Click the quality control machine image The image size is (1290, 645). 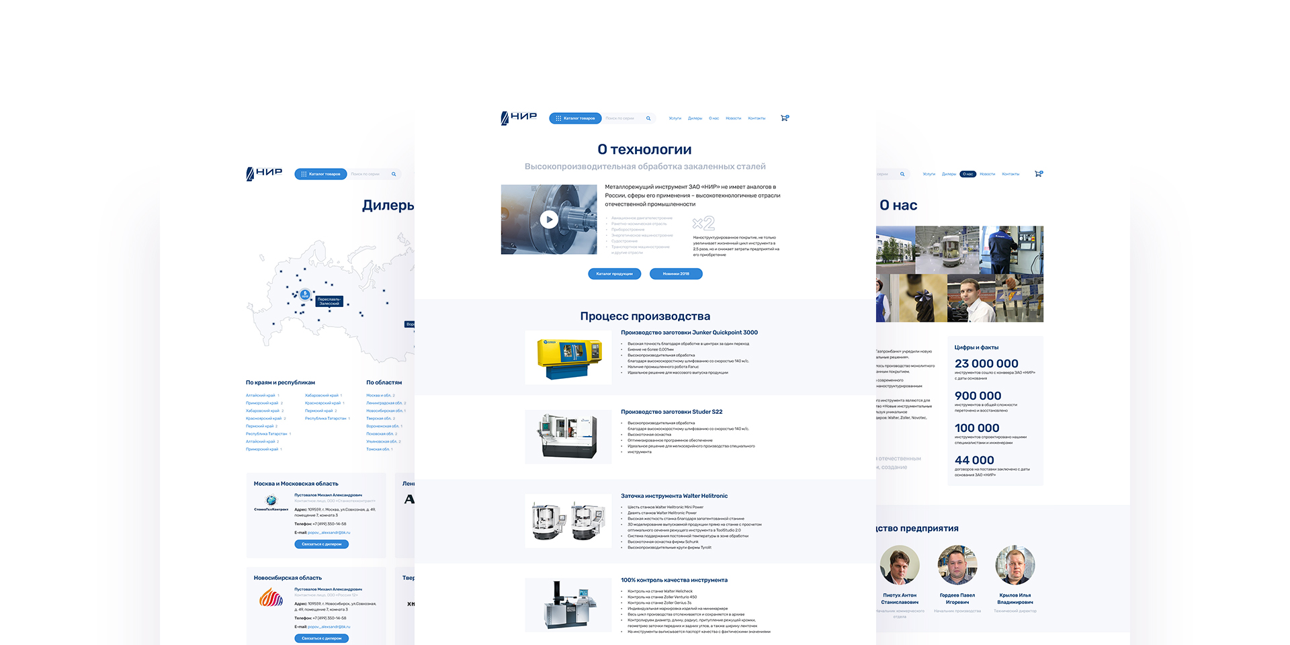click(x=568, y=605)
